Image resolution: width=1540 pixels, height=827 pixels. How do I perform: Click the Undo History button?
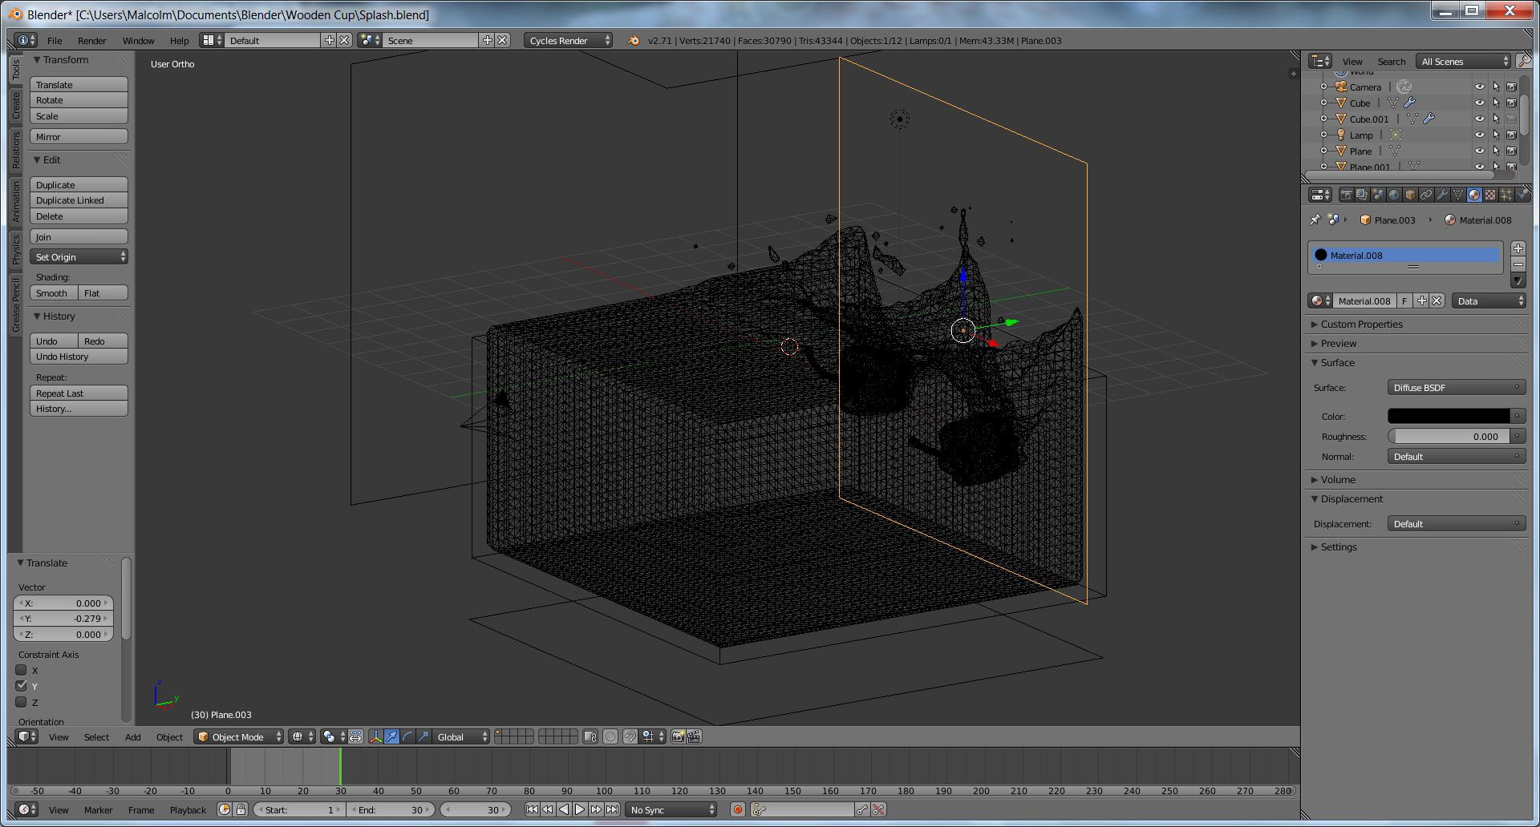(79, 357)
